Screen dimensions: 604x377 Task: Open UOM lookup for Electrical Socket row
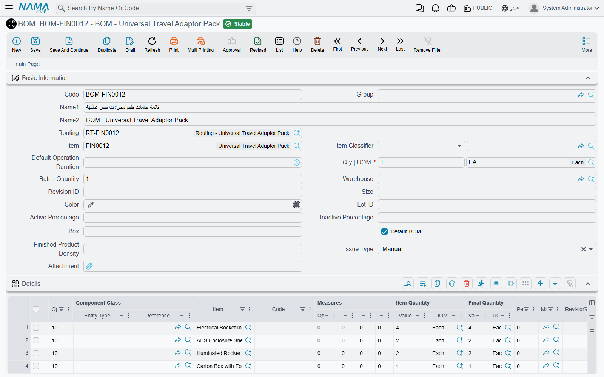point(459,328)
